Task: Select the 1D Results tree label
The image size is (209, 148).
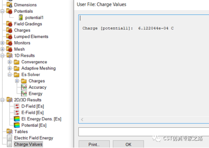Action: [24, 56]
